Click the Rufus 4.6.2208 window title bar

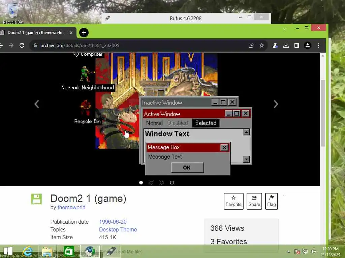pyautogui.click(x=186, y=18)
